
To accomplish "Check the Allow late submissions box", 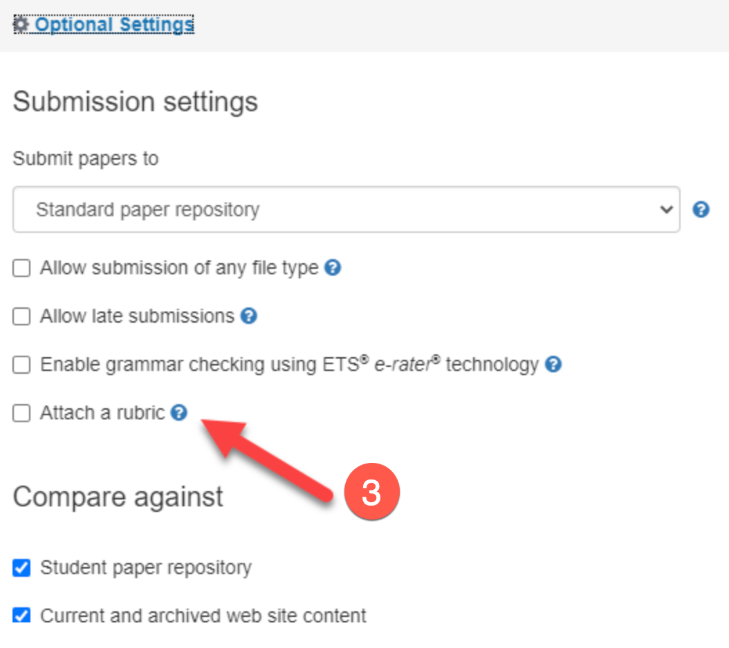I will click(x=22, y=316).
